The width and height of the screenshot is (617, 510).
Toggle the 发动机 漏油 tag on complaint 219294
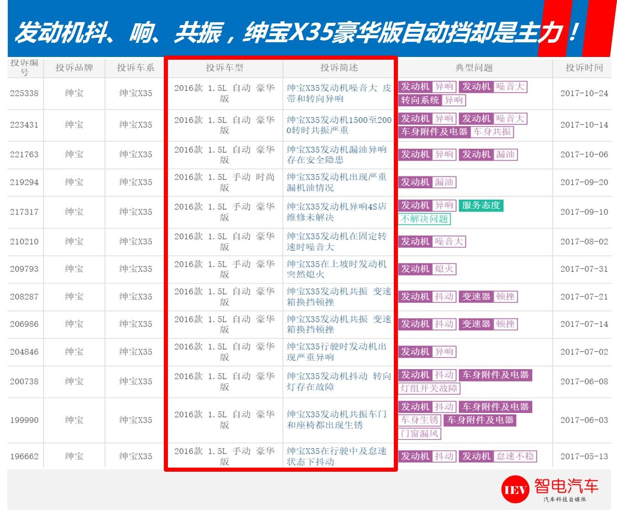pos(427,182)
